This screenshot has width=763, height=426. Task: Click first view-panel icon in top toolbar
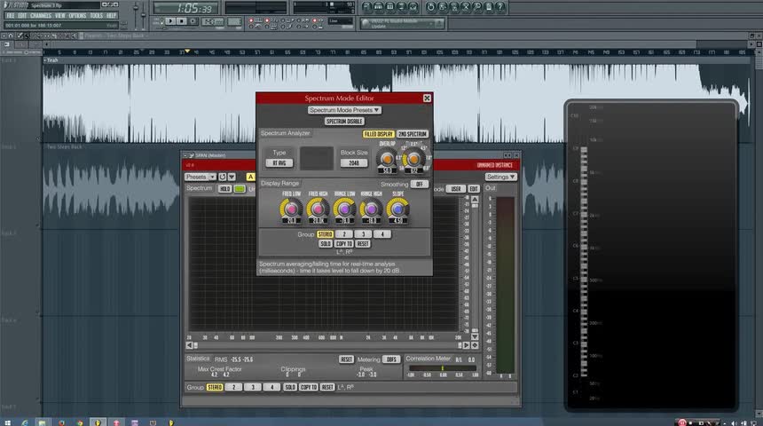(367, 7)
